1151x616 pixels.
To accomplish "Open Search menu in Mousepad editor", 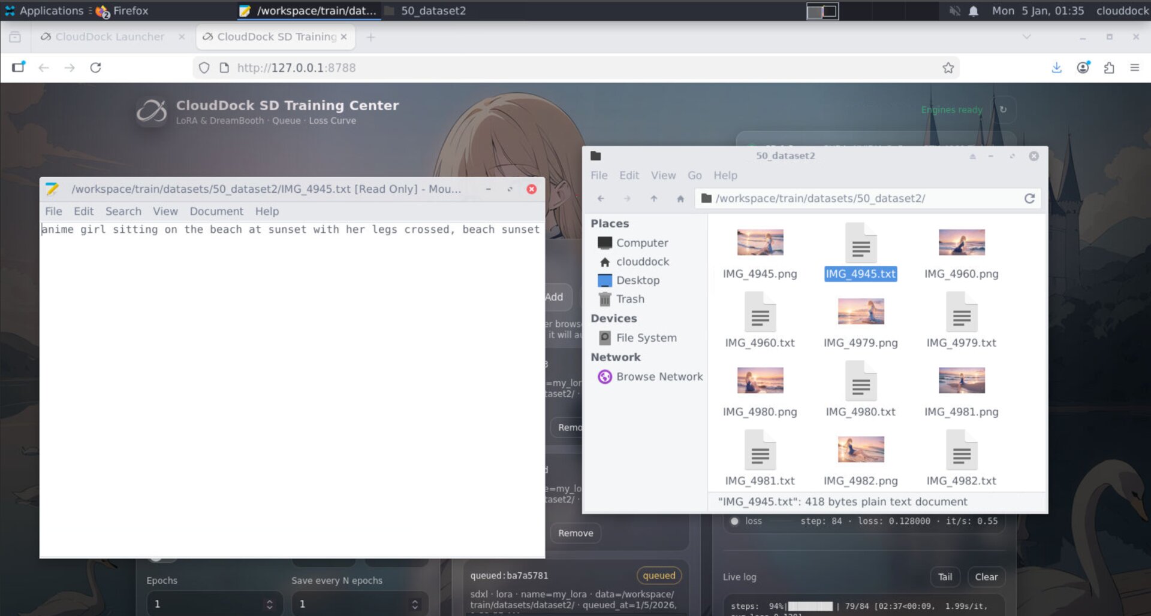I will (123, 211).
